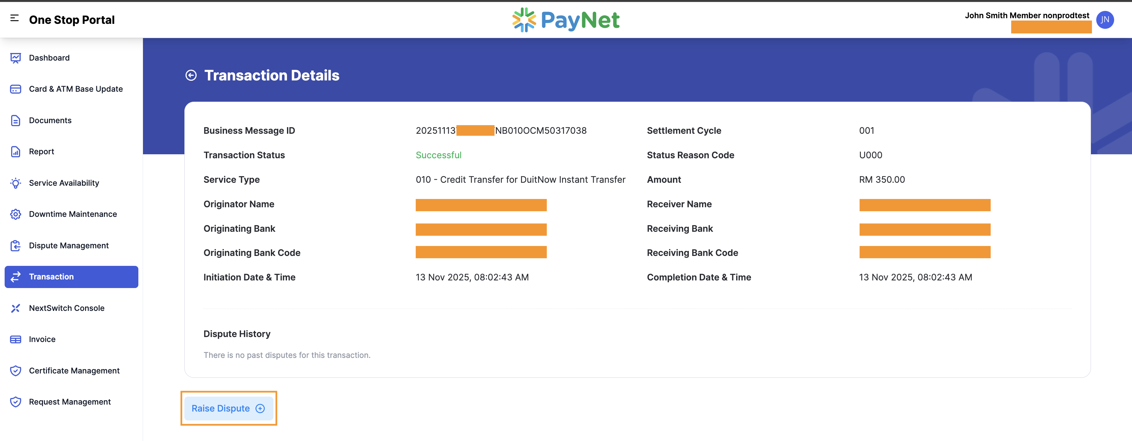Open Request Management menu item
Image resolution: width=1132 pixels, height=441 pixels.
coord(71,402)
